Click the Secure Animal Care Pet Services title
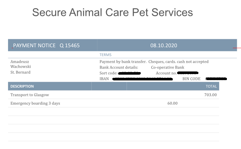This screenshot has width=241, height=149. tap(112, 12)
